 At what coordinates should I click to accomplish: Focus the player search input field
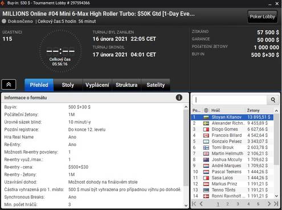[x=230, y=100]
